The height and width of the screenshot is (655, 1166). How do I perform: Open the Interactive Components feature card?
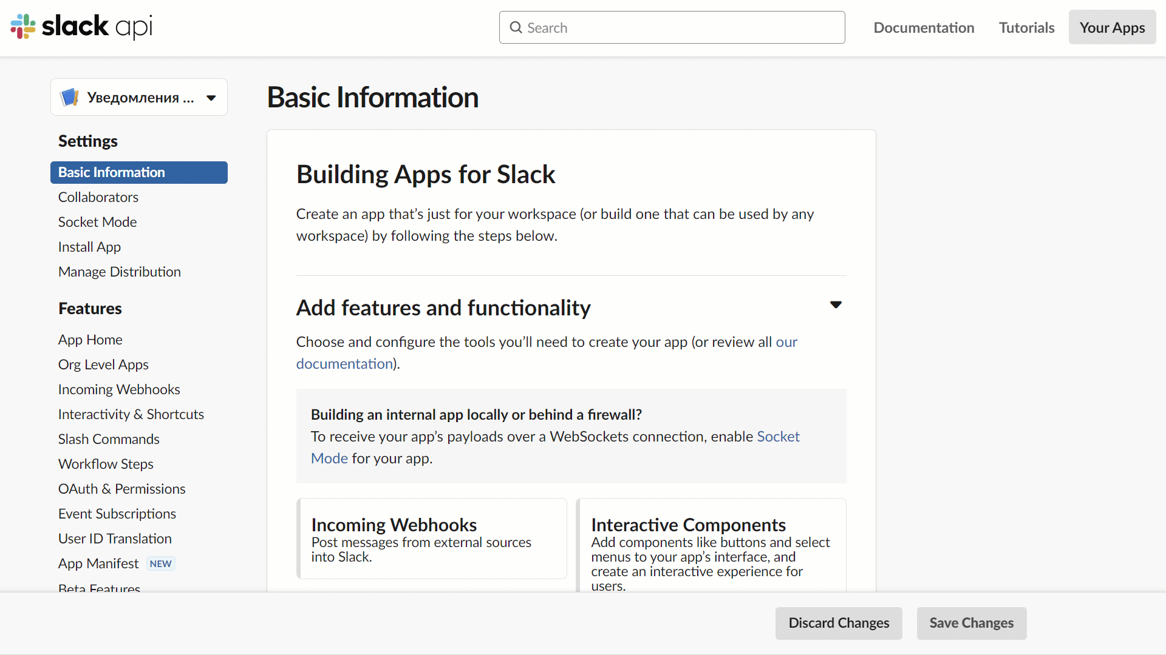coord(711,545)
